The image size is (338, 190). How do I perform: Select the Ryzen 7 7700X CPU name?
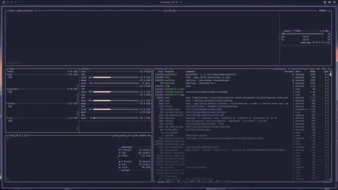tap(292, 31)
